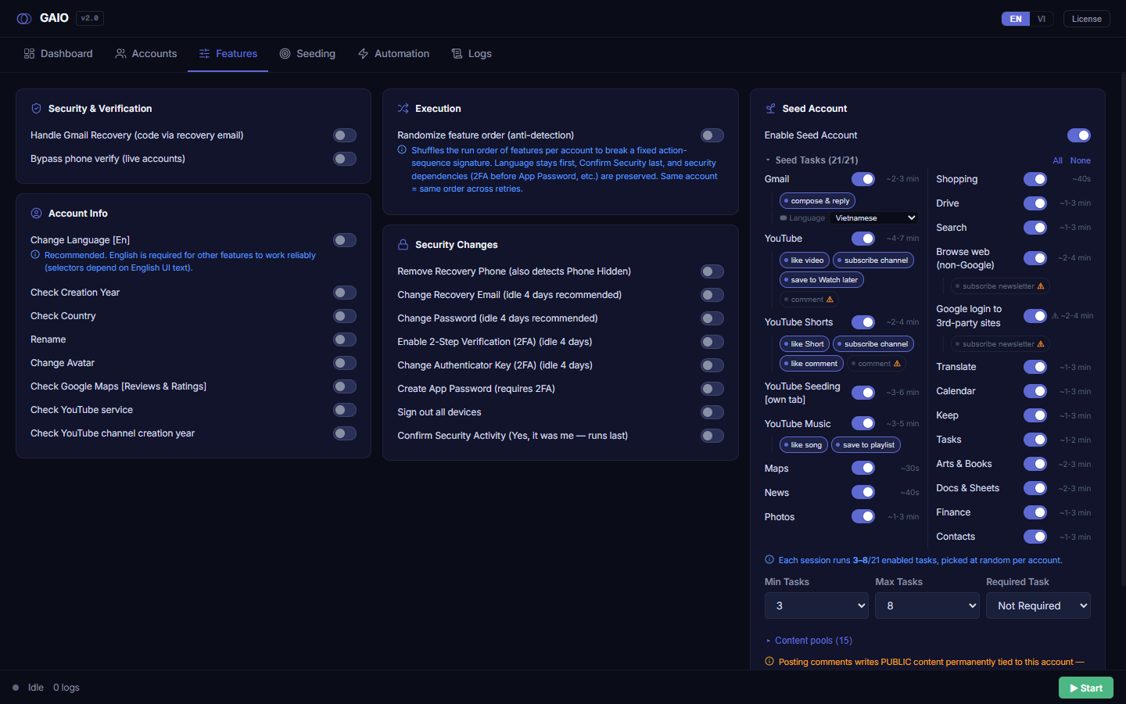
Task: Enable the Rename toggle
Action: 345,339
